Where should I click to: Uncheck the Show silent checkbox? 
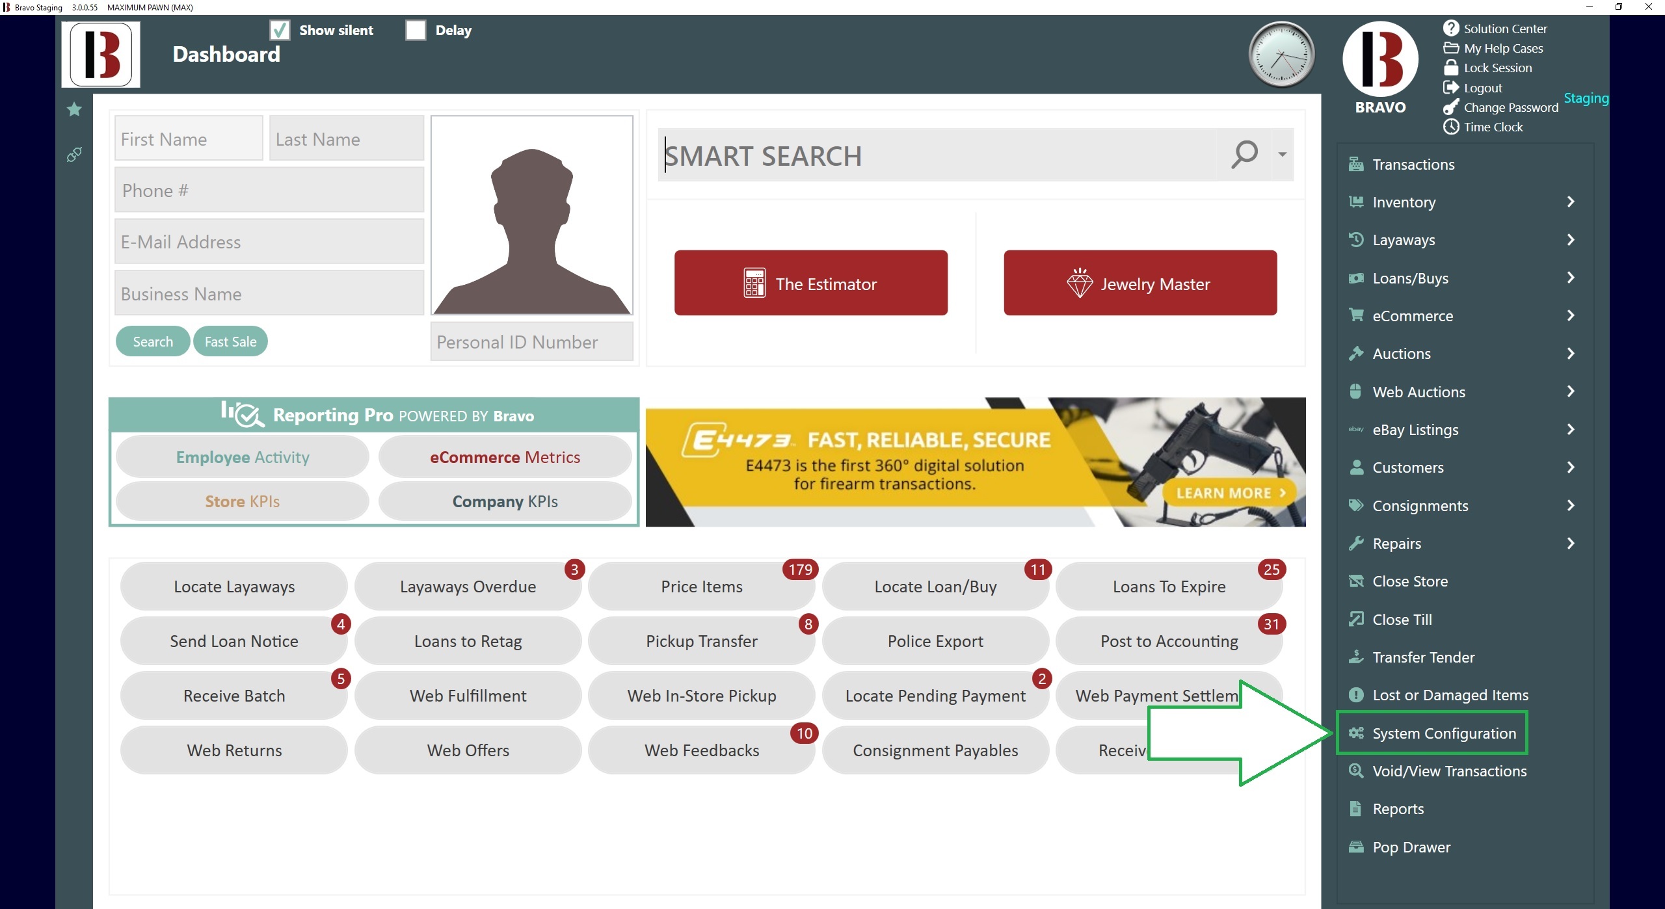(280, 30)
